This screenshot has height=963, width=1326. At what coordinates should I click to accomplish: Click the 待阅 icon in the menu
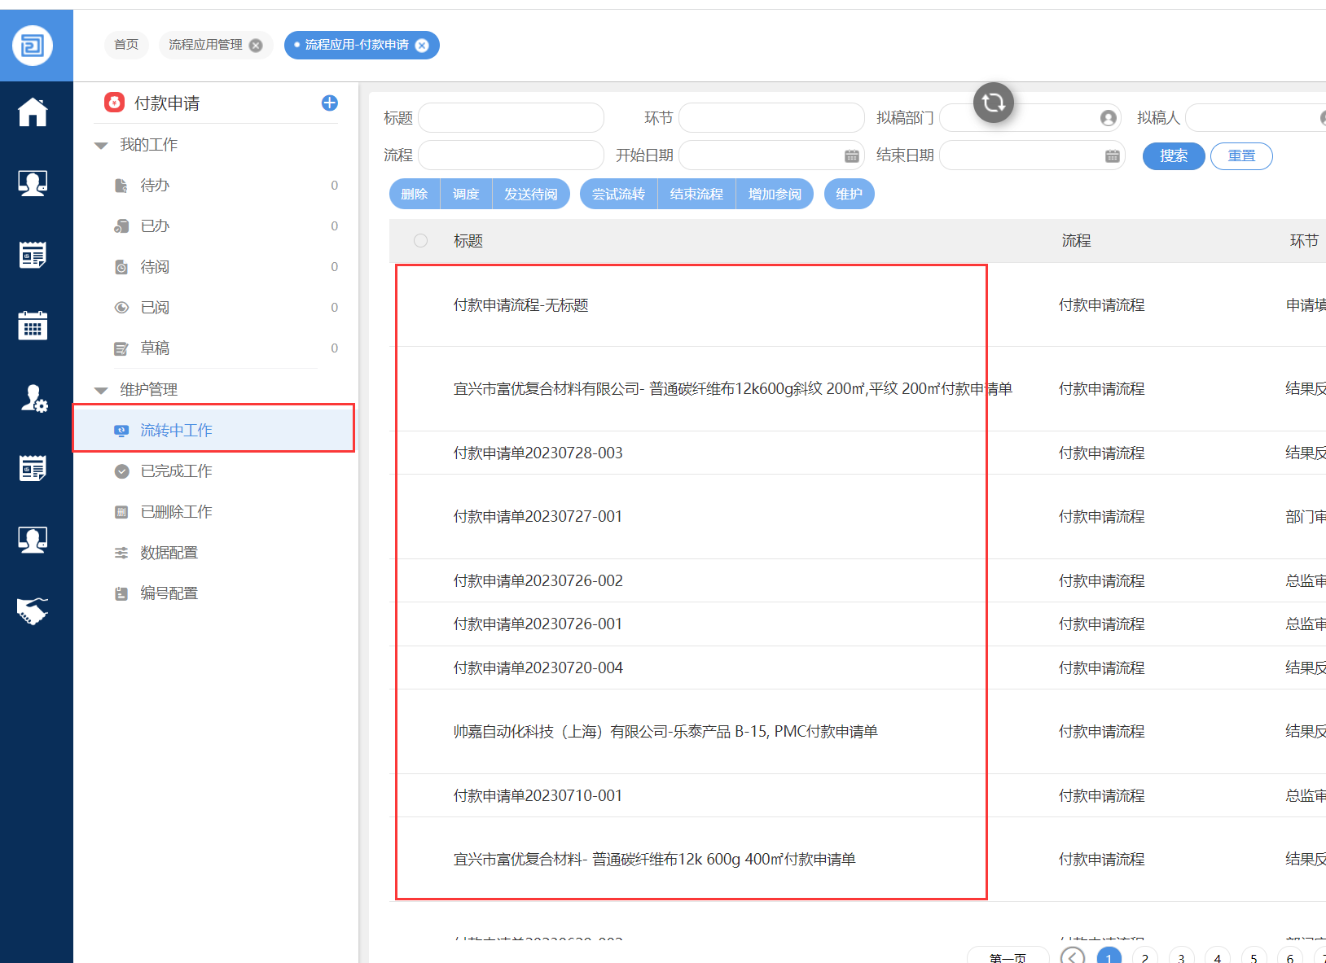click(x=121, y=267)
